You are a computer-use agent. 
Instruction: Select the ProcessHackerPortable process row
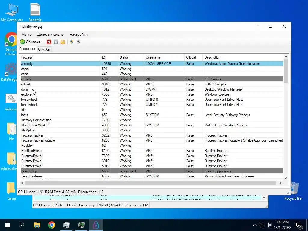[x=152, y=140]
